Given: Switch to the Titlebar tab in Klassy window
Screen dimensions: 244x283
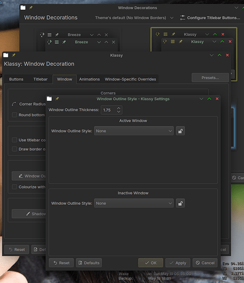Looking at the screenshot, I should pos(40,79).
